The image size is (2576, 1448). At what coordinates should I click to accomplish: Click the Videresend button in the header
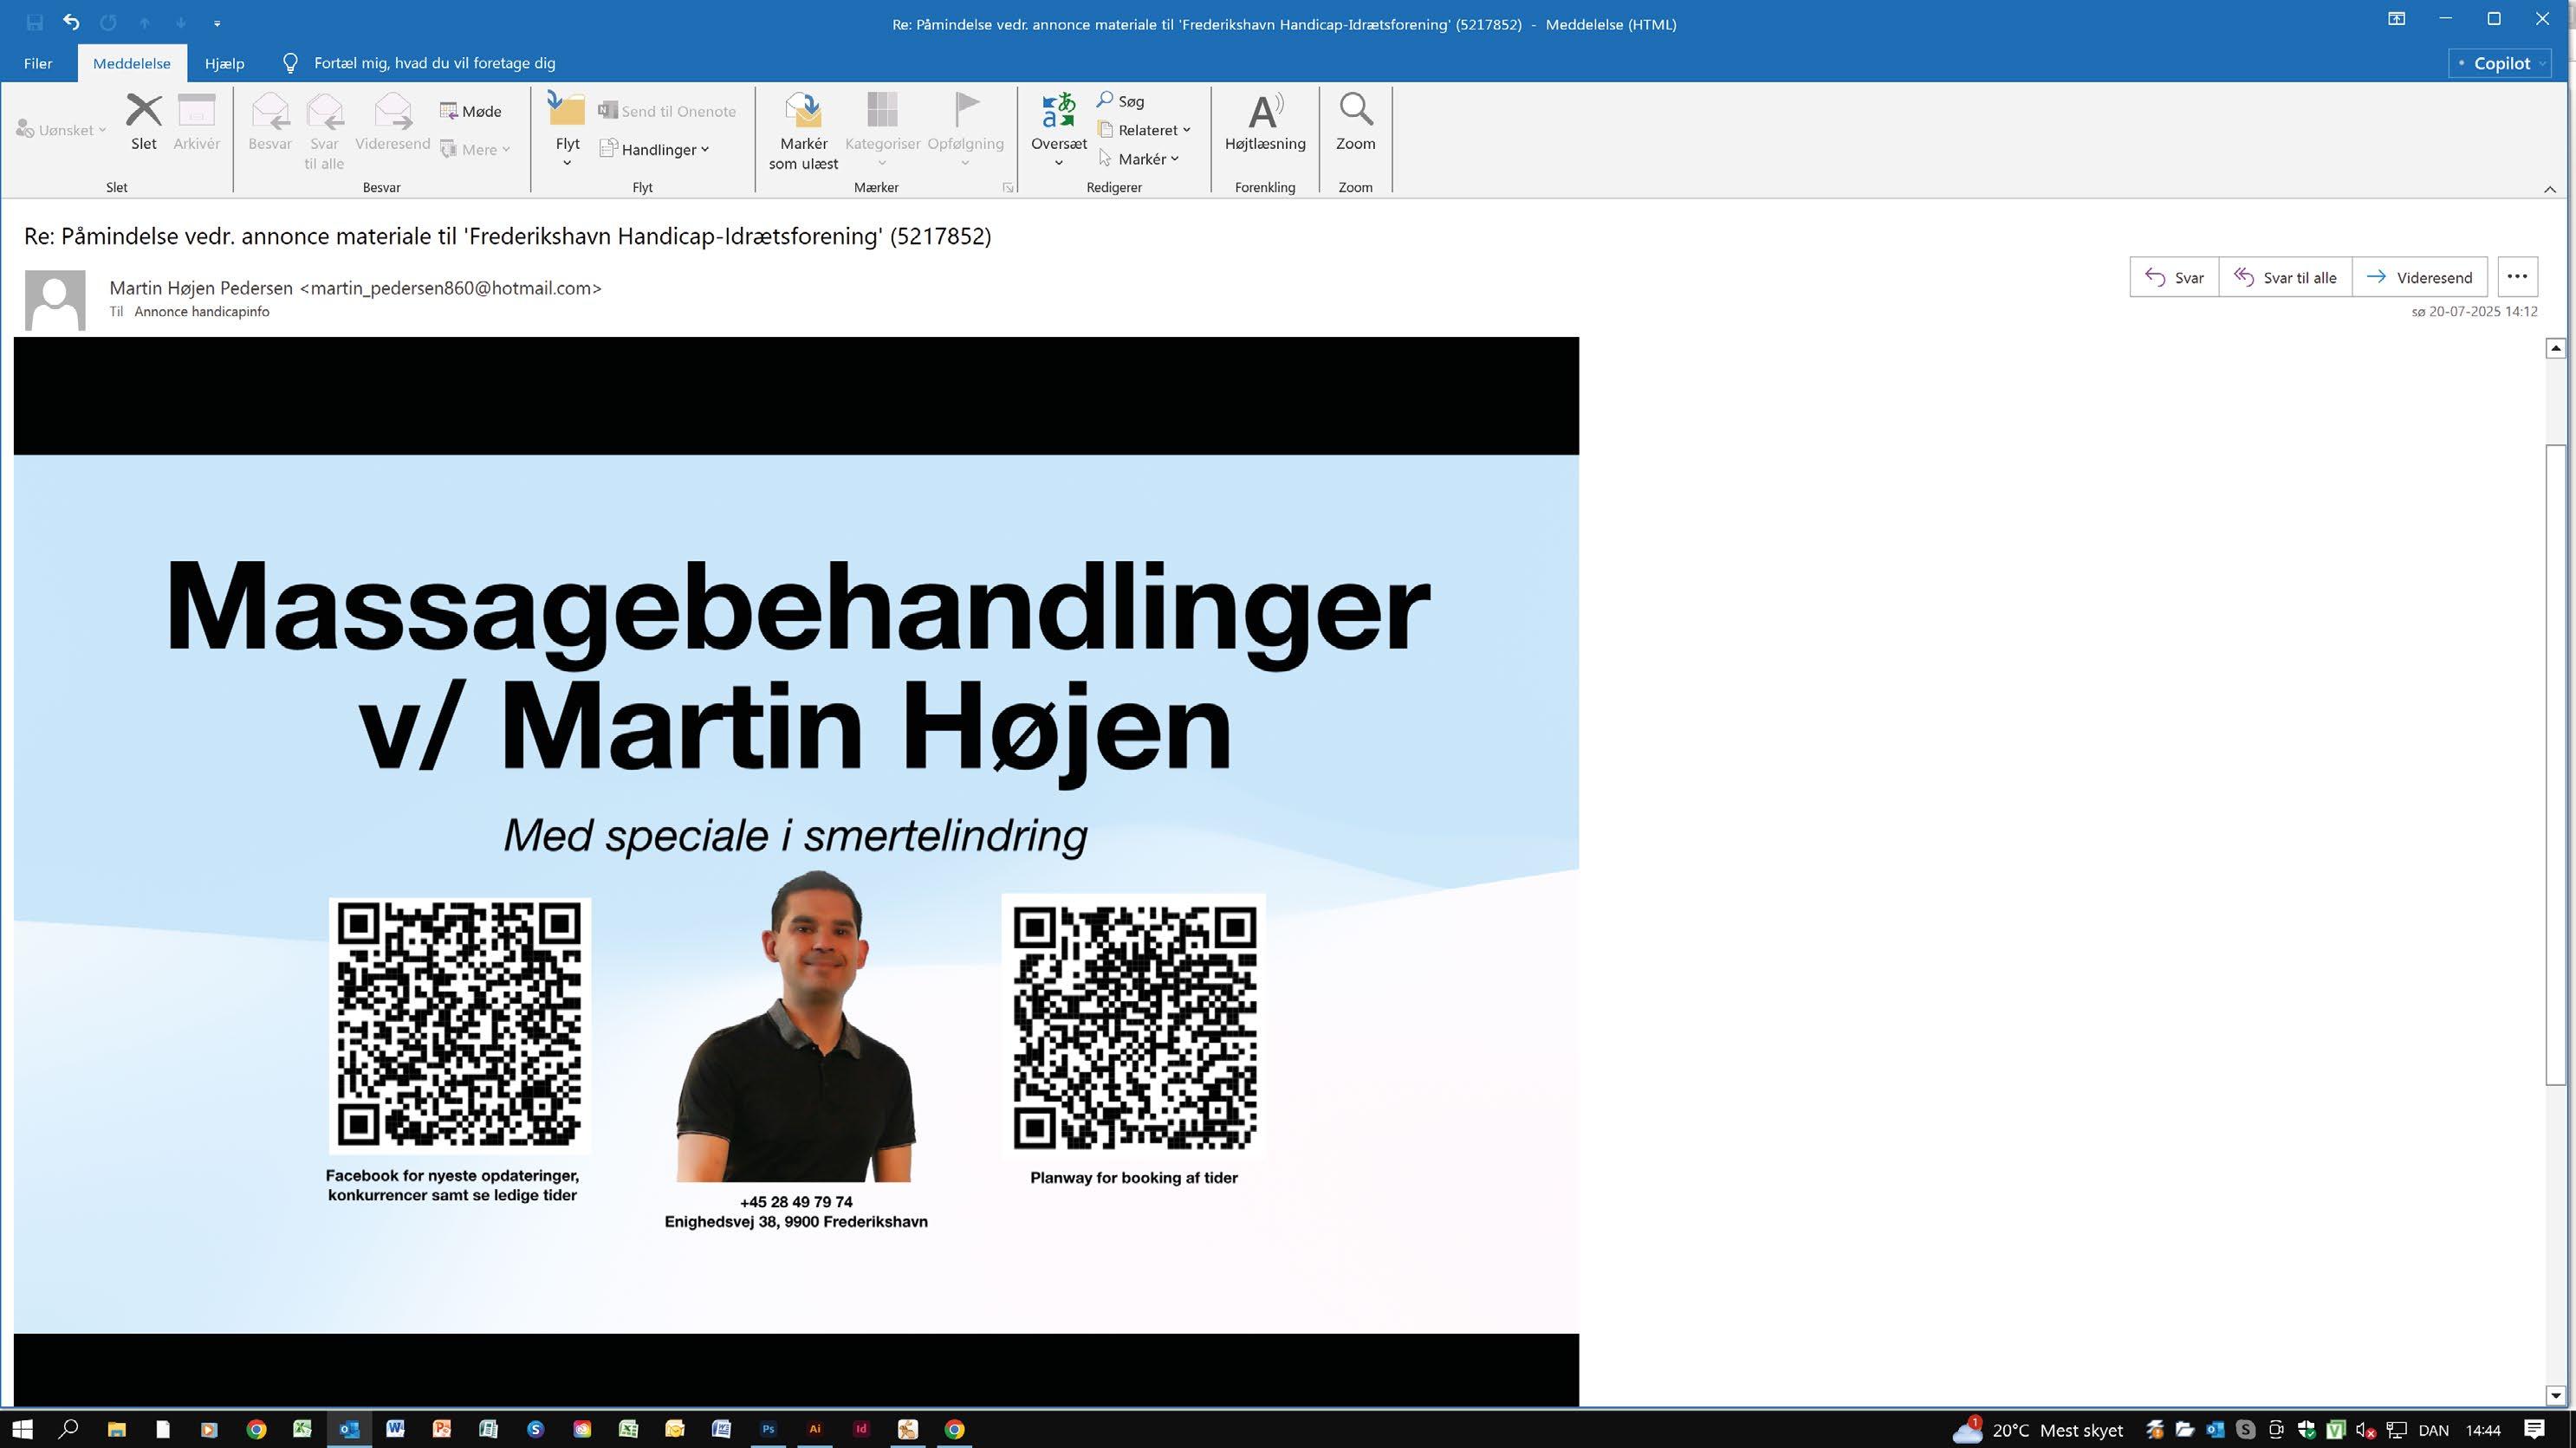(x=2419, y=278)
